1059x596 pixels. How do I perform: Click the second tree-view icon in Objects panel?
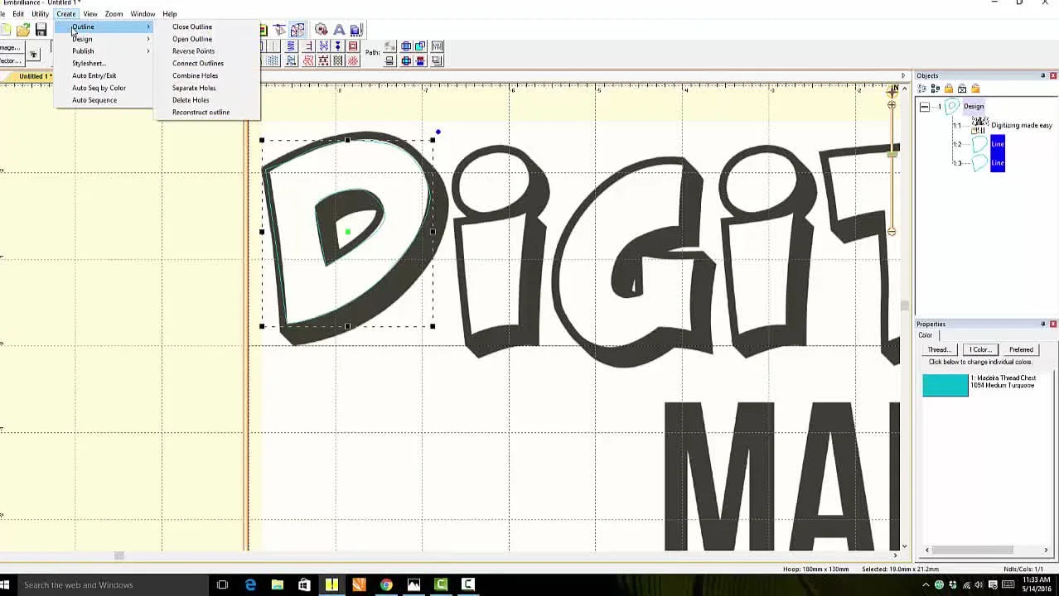pyautogui.click(x=936, y=89)
